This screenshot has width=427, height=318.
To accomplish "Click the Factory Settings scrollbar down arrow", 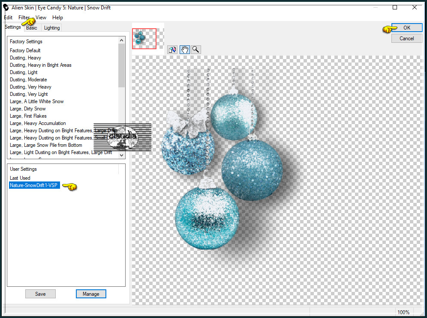I will coord(121,155).
